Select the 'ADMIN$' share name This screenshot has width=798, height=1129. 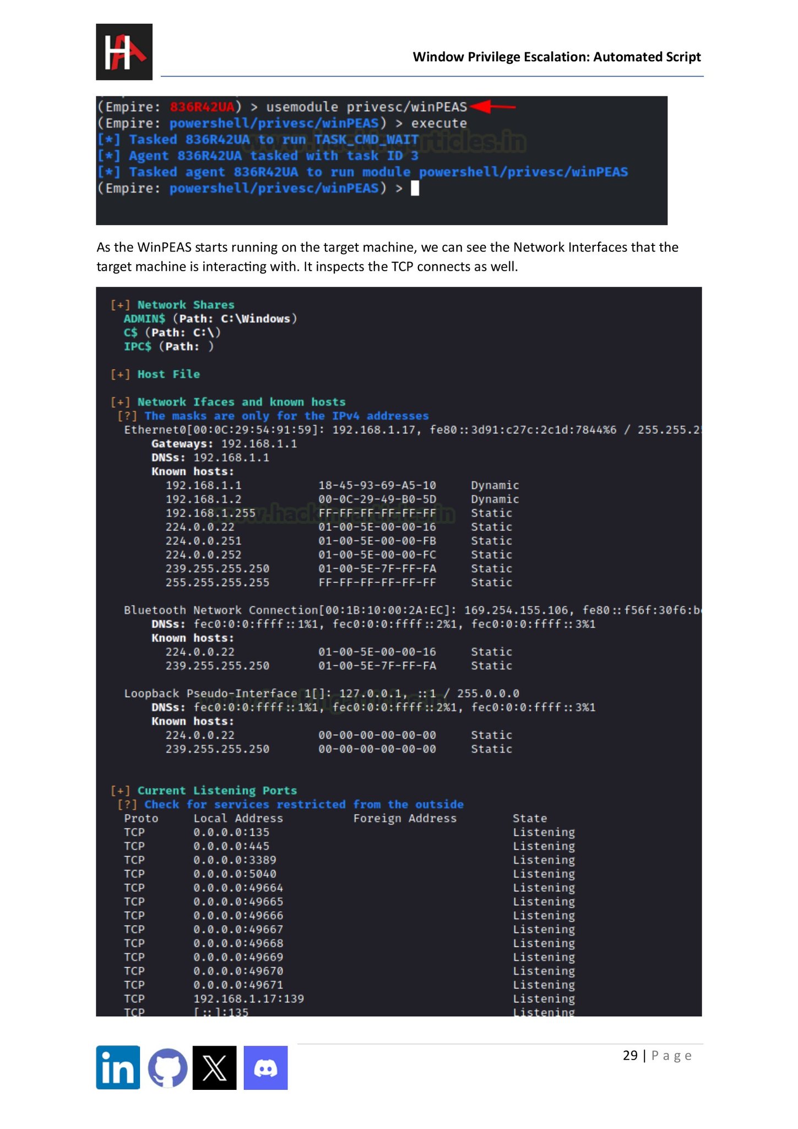[x=144, y=319]
